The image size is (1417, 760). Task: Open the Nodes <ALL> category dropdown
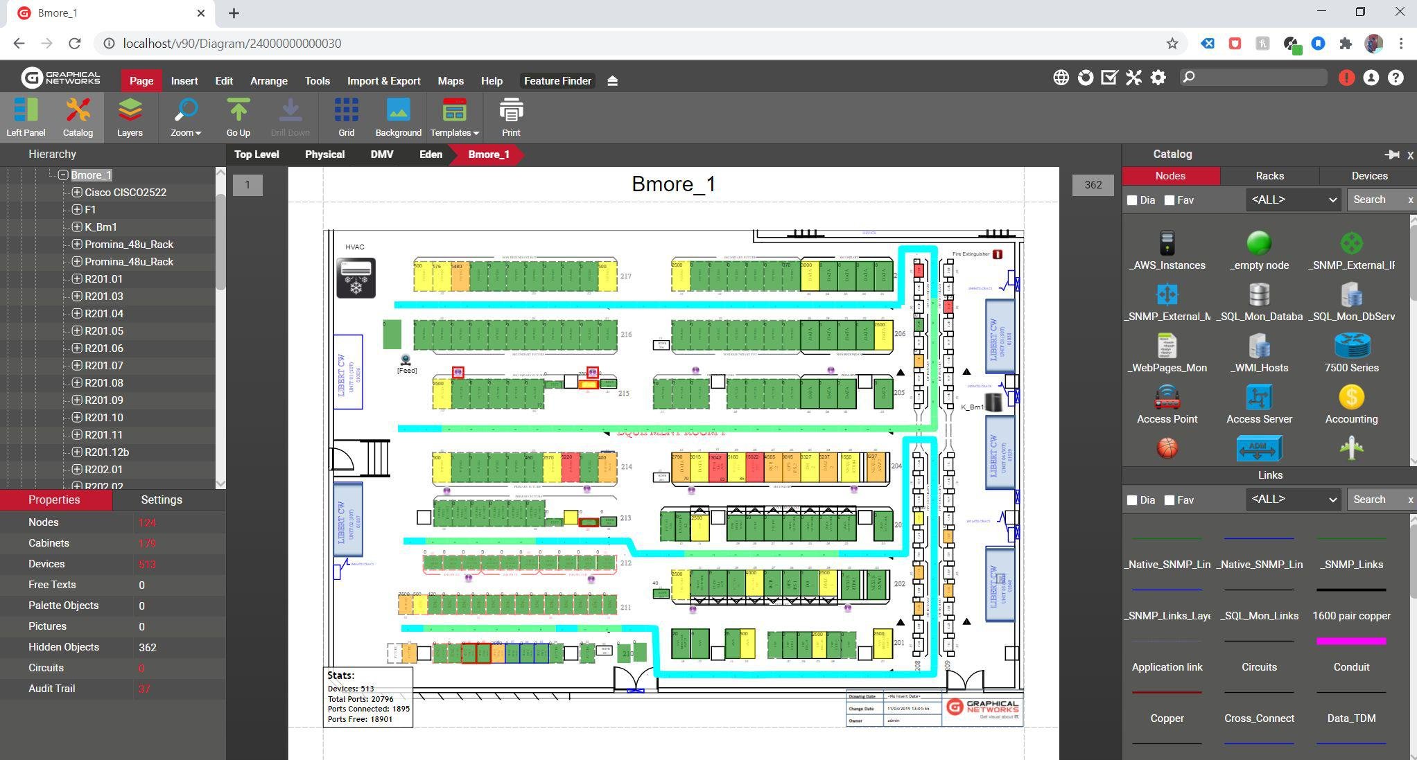click(x=1293, y=200)
